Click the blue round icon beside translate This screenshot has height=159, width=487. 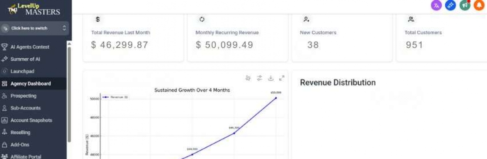(x=450, y=5)
